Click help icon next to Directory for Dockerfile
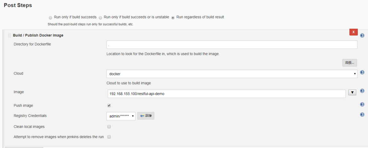The image size is (368, 148). tap(362, 35)
